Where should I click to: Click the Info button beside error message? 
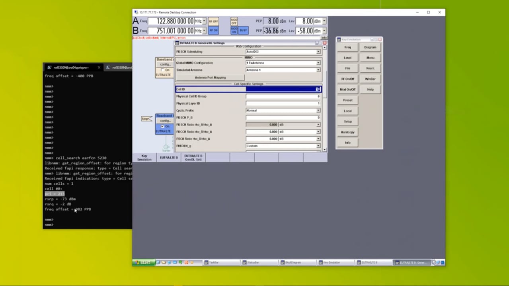point(324,38)
